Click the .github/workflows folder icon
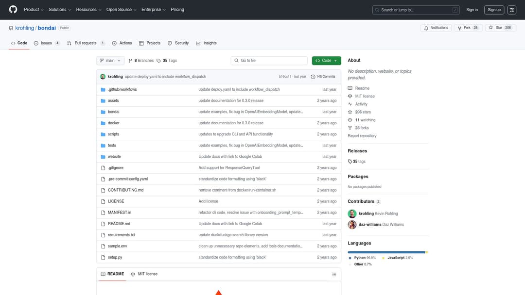 pyautogui.click(x=103, y=90)
